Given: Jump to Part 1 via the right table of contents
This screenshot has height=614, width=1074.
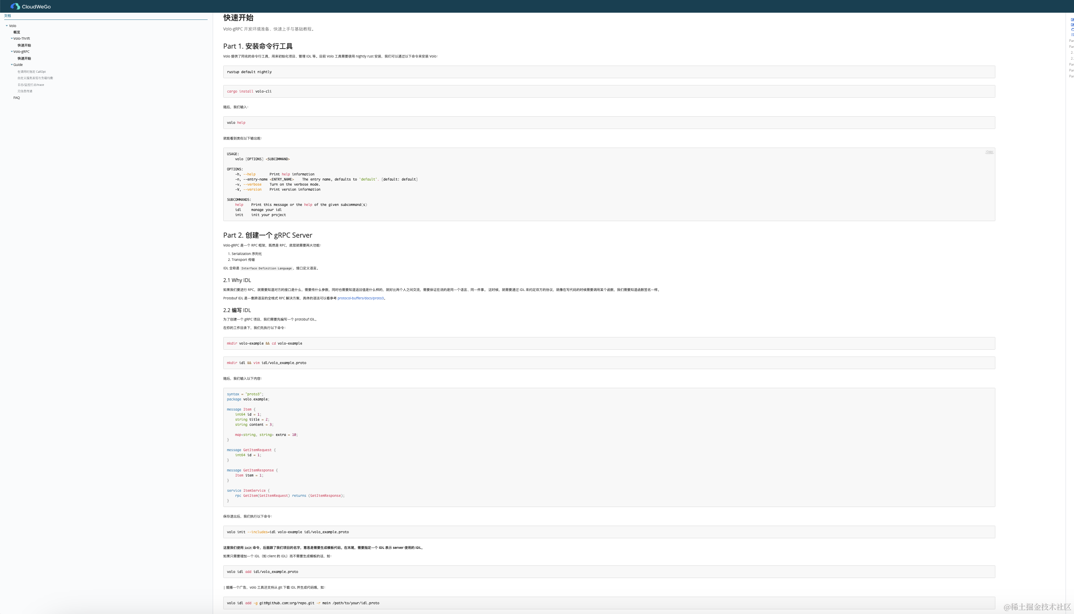Looking at the screenshot, I should click(1071, 40).
